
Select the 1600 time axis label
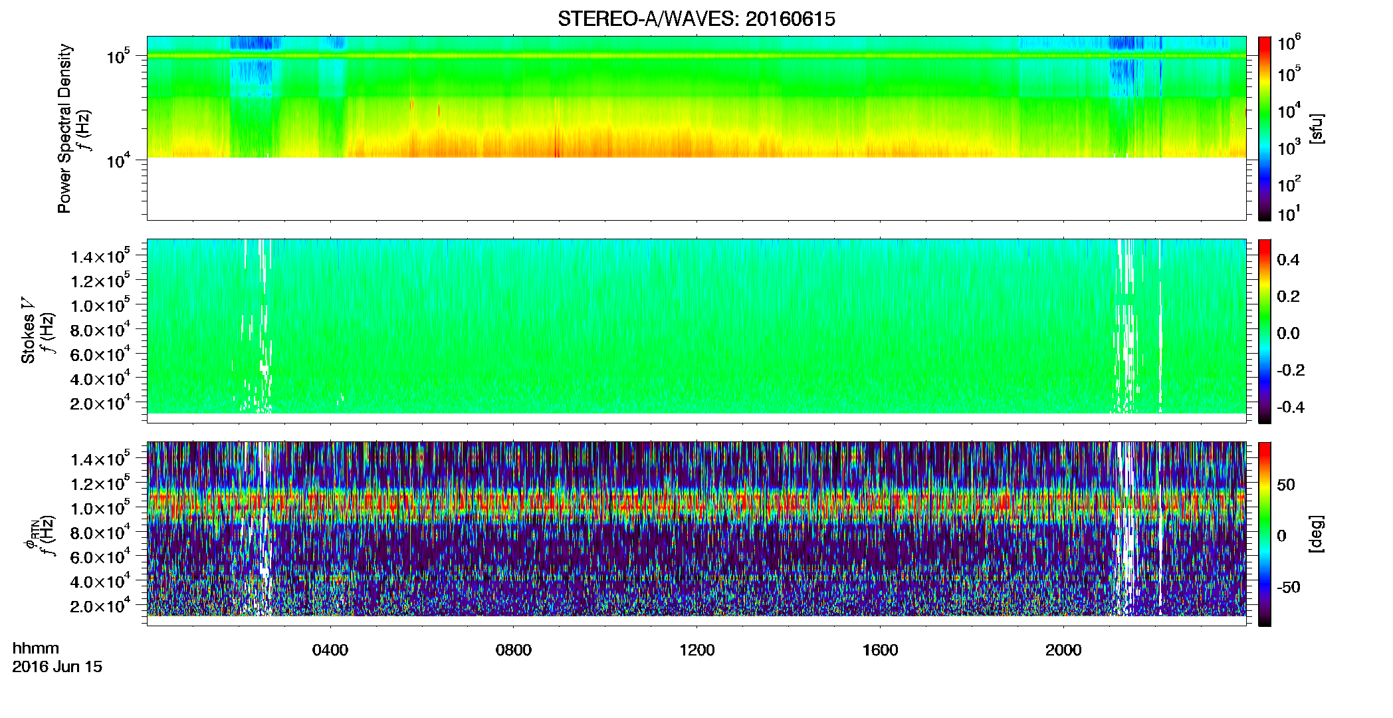(x=881, y=650)
